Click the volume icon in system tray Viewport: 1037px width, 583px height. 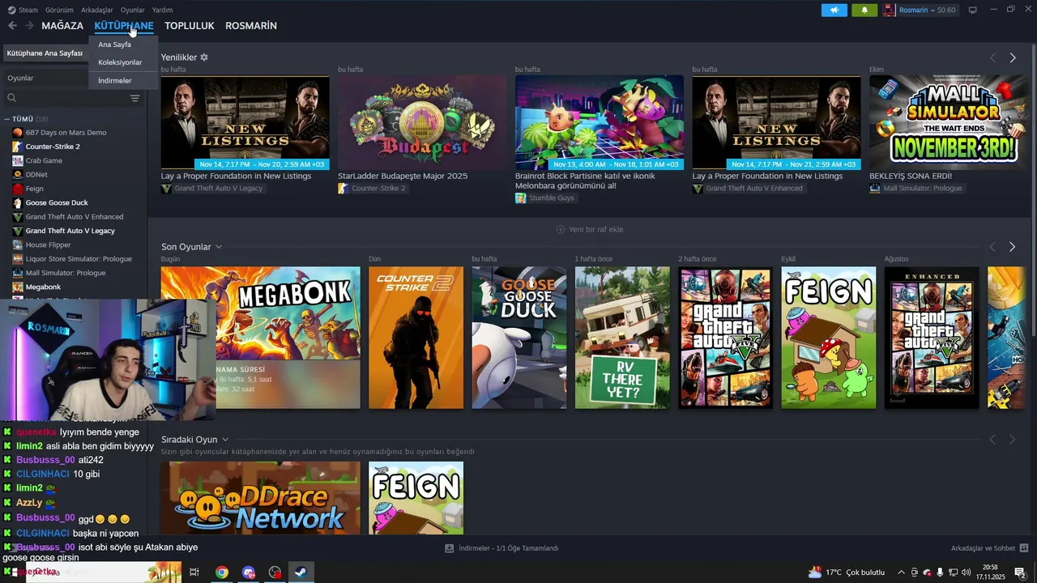click(x=966, y=572)
